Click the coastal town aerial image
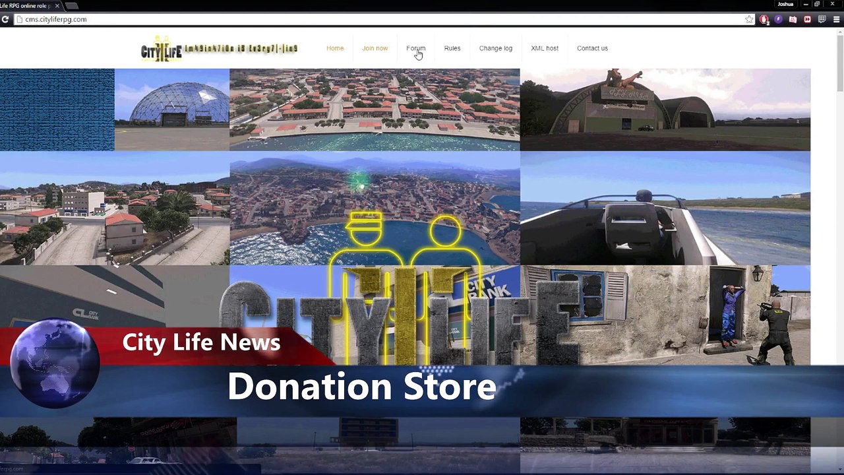 pos(375,110)
